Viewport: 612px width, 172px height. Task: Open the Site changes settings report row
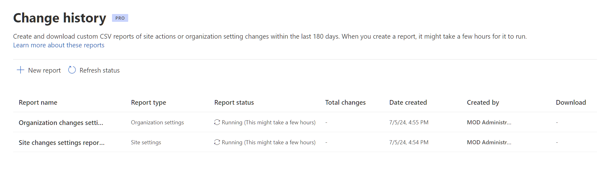(61, 143)
